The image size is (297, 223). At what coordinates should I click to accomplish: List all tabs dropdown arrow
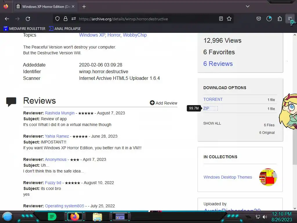click(x=248, y=6)
